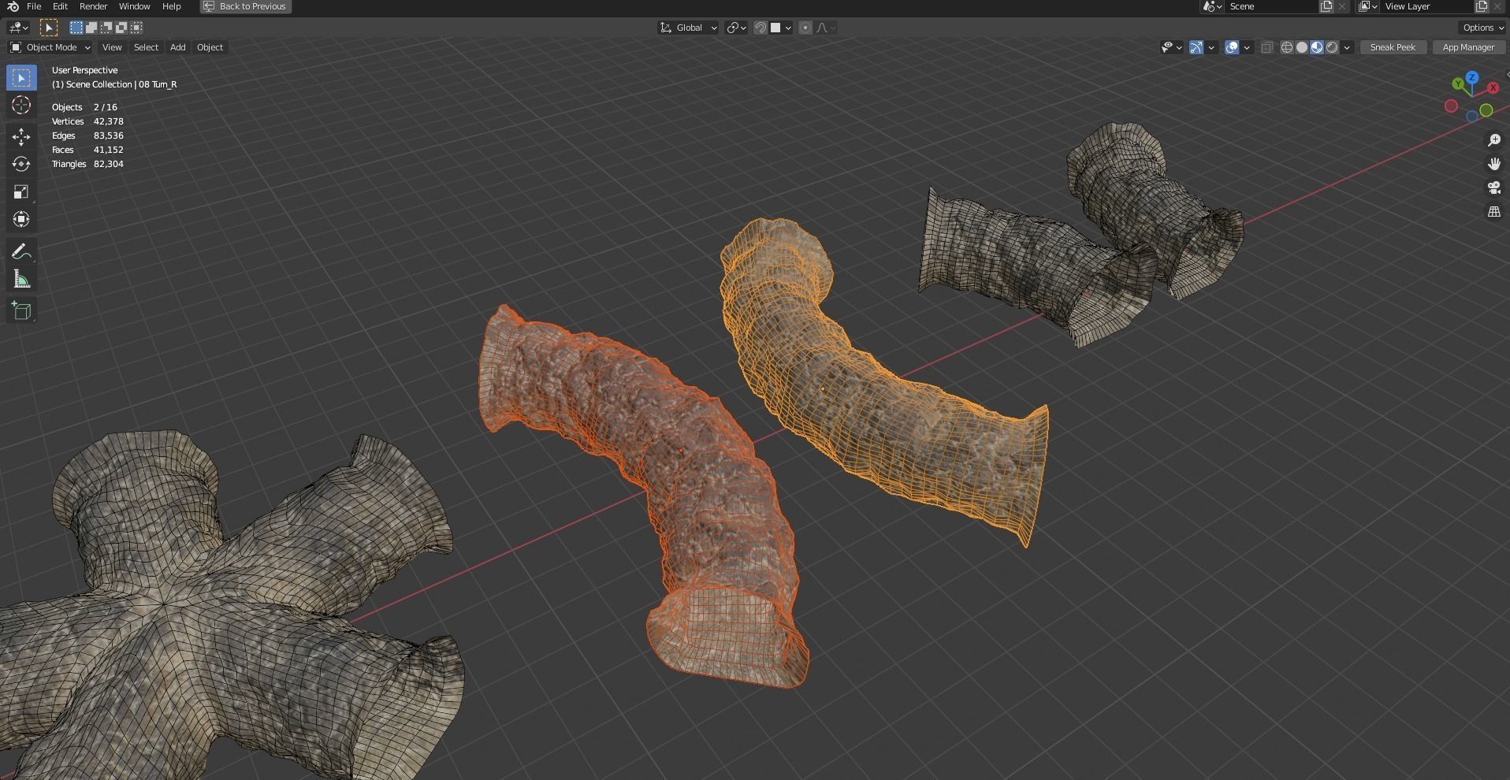This screenshot has height=780, width=1510.
Task: Switch to solid shading
Action: point(1302,47)
